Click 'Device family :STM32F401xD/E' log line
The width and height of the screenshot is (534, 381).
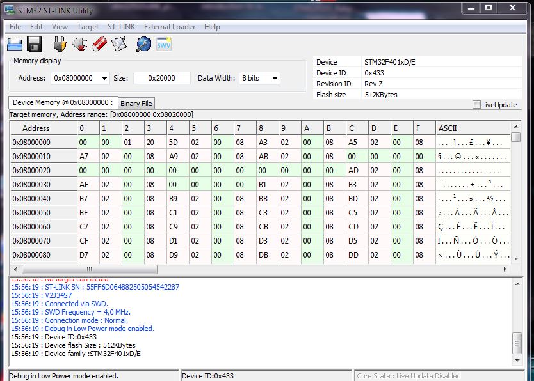point(76,354)
